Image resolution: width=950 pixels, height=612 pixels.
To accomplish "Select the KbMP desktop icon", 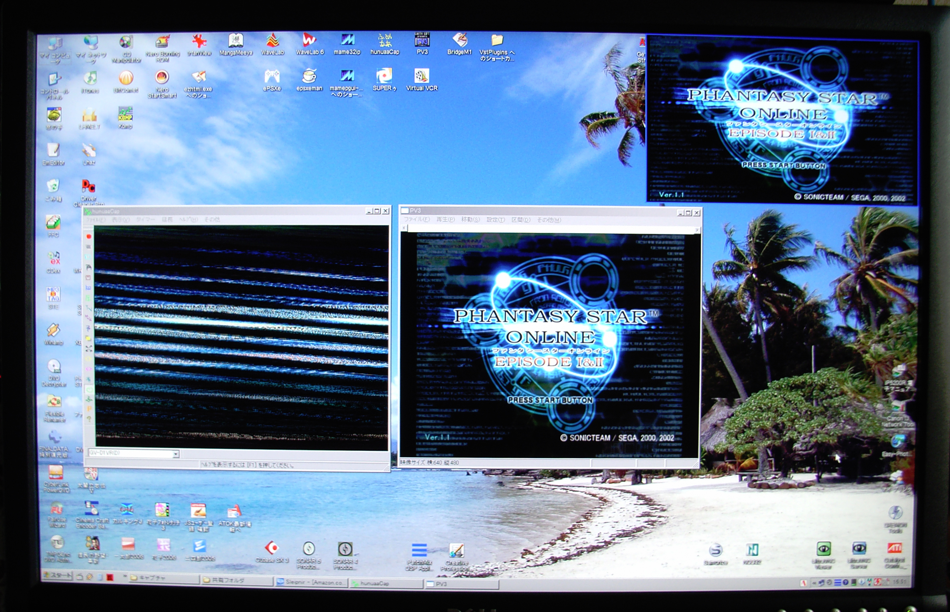I will 125,118.
